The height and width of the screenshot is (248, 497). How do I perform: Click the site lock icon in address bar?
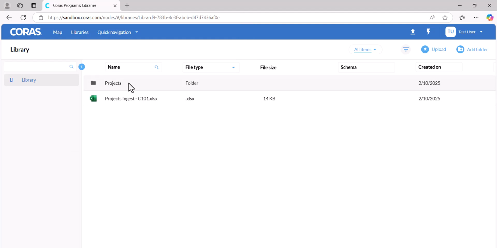[41, 17]
